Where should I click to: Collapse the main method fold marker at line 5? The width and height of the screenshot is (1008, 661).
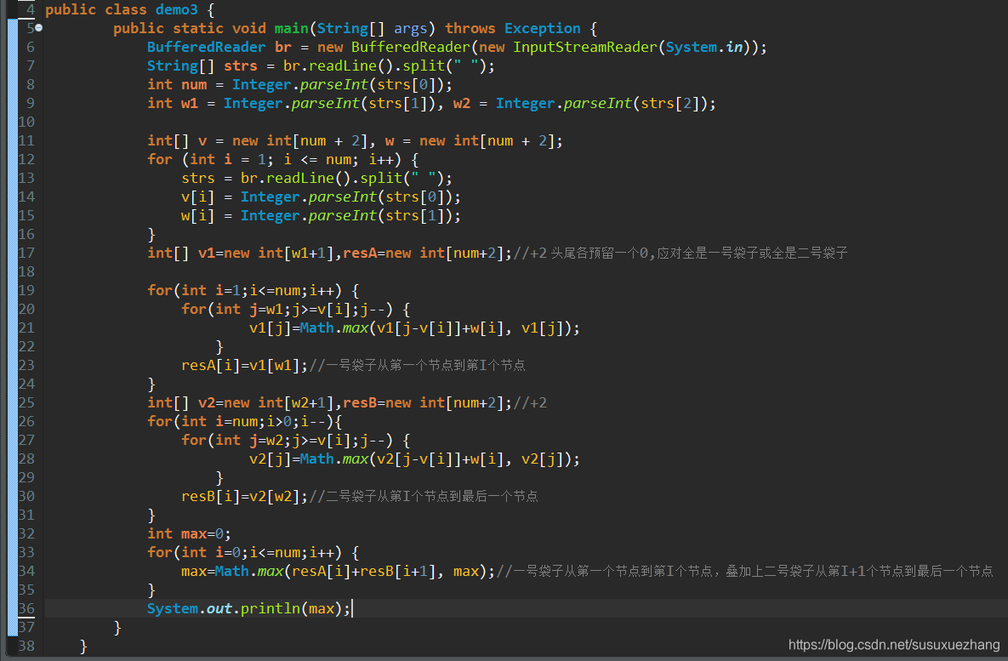[x=38, y=28]
